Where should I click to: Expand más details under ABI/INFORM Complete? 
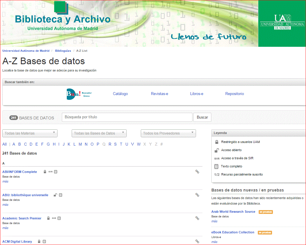tap(5, 181)
